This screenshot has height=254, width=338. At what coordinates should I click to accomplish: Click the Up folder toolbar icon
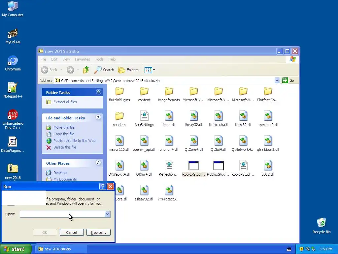pos(86,70)
